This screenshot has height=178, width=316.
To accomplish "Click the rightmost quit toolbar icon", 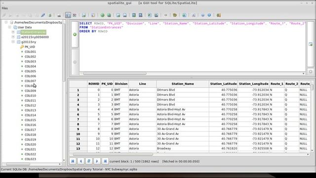I will pyautogui.click(x=219, y=15).
